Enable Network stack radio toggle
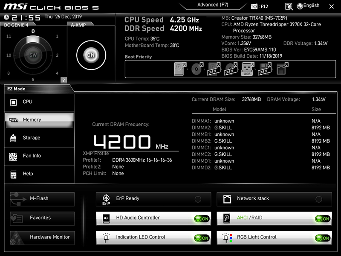 click(x=319, y=199)
